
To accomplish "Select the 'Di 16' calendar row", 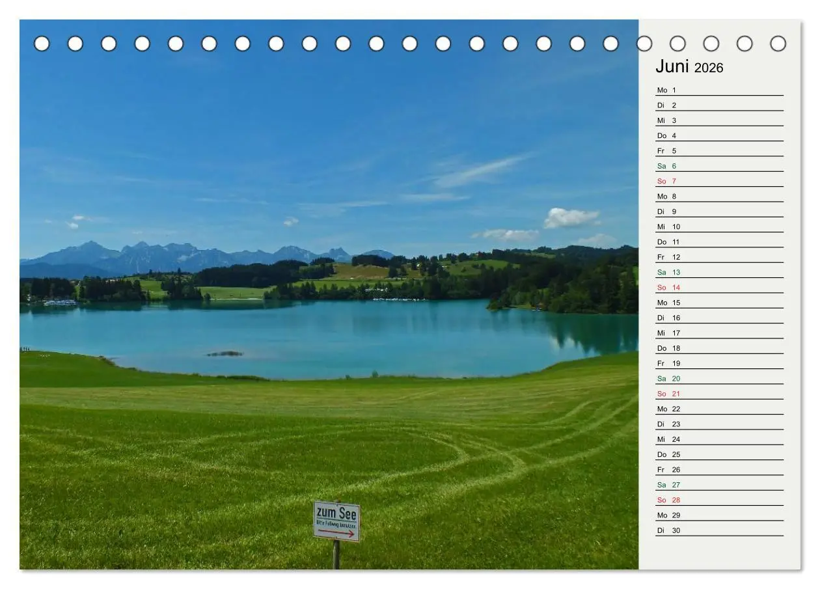I will [719, 318].
